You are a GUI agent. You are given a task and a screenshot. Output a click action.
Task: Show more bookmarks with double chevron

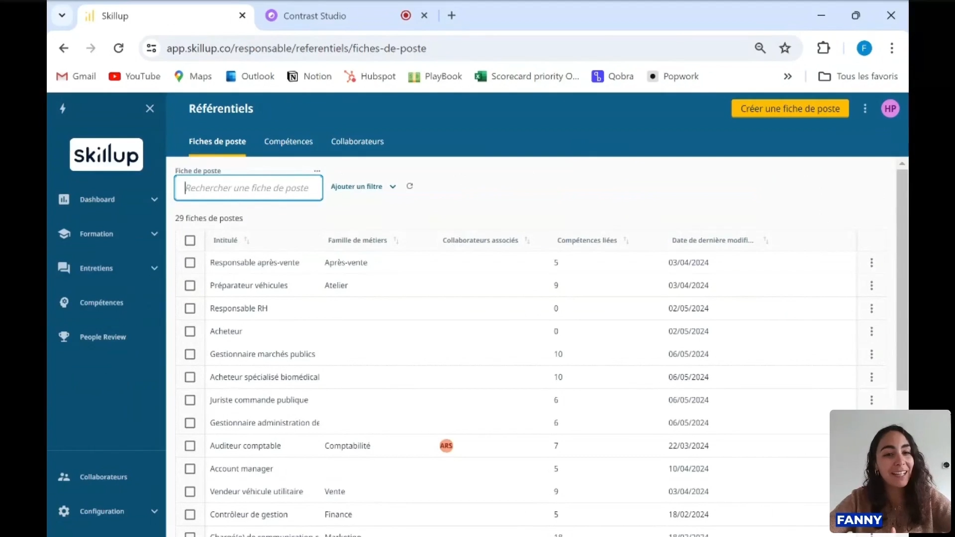[x=787, y=76]
